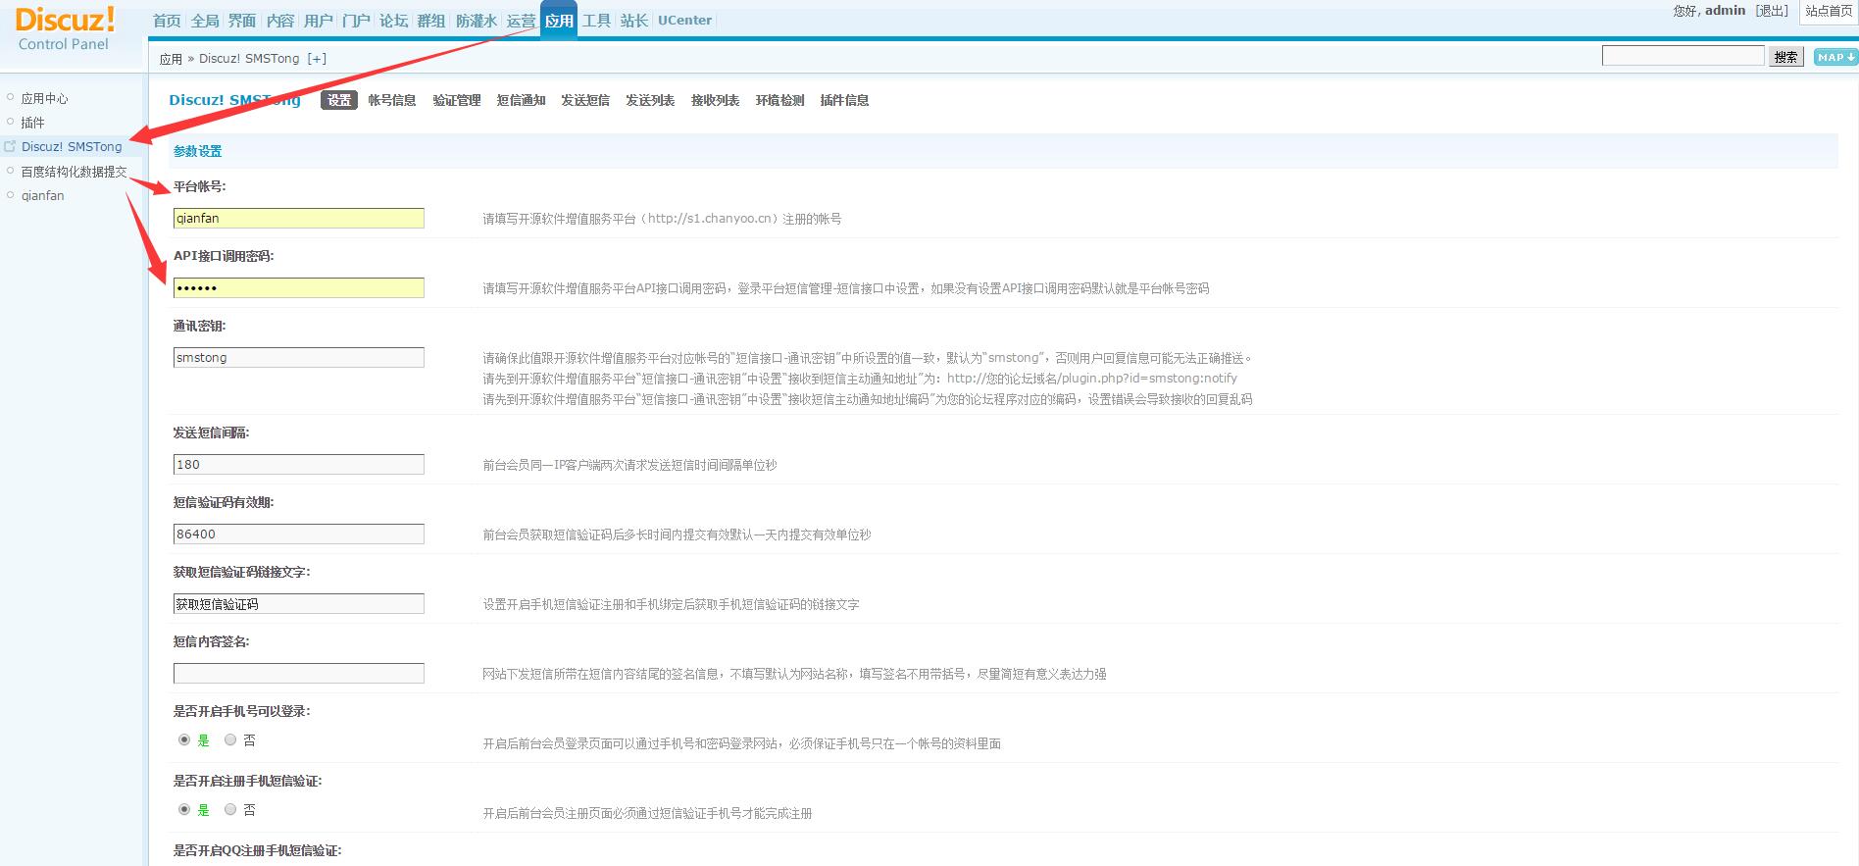This screenshot has width=1859, height=866.
Task: Click the empty 短信内容签名 input field
Action: [x=299, y=673]
